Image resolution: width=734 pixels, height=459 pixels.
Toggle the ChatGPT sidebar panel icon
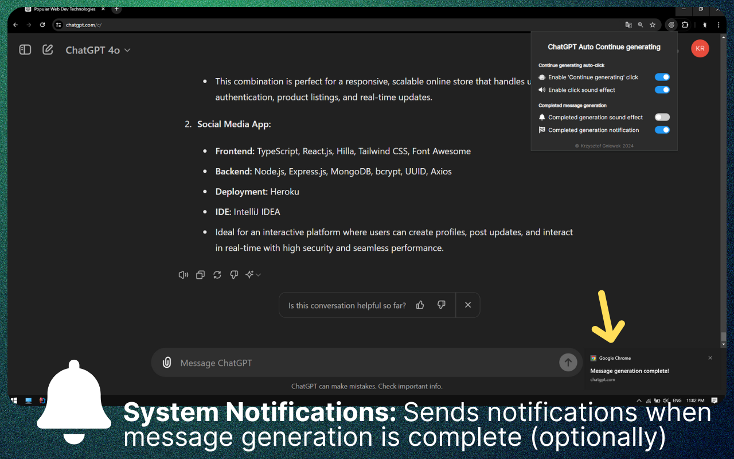coord(25,50)
